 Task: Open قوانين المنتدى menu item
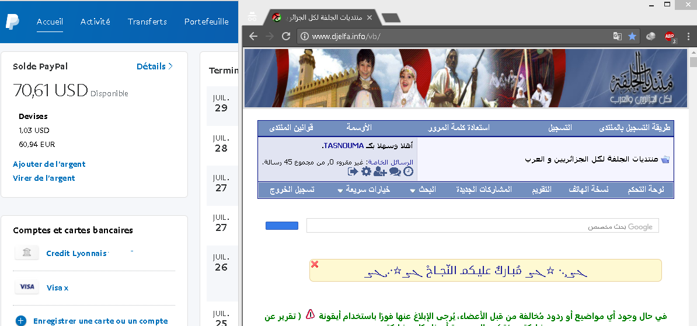pyautogui.click(x=291, y=128)
